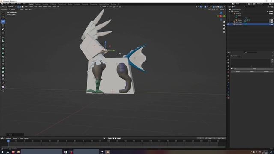Viewport: 274px width, 154px height.
Task: Select the Measure tool
Action: (3, 41)
